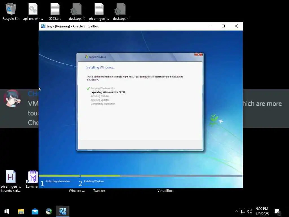Click the Winaero desktop label
Viewport: 289px width, 217px height.
click(77, 191)
